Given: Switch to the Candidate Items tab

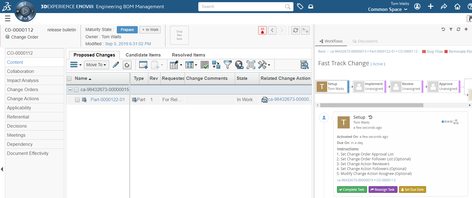Looking at the screenshot, I should tap(143, 55).
